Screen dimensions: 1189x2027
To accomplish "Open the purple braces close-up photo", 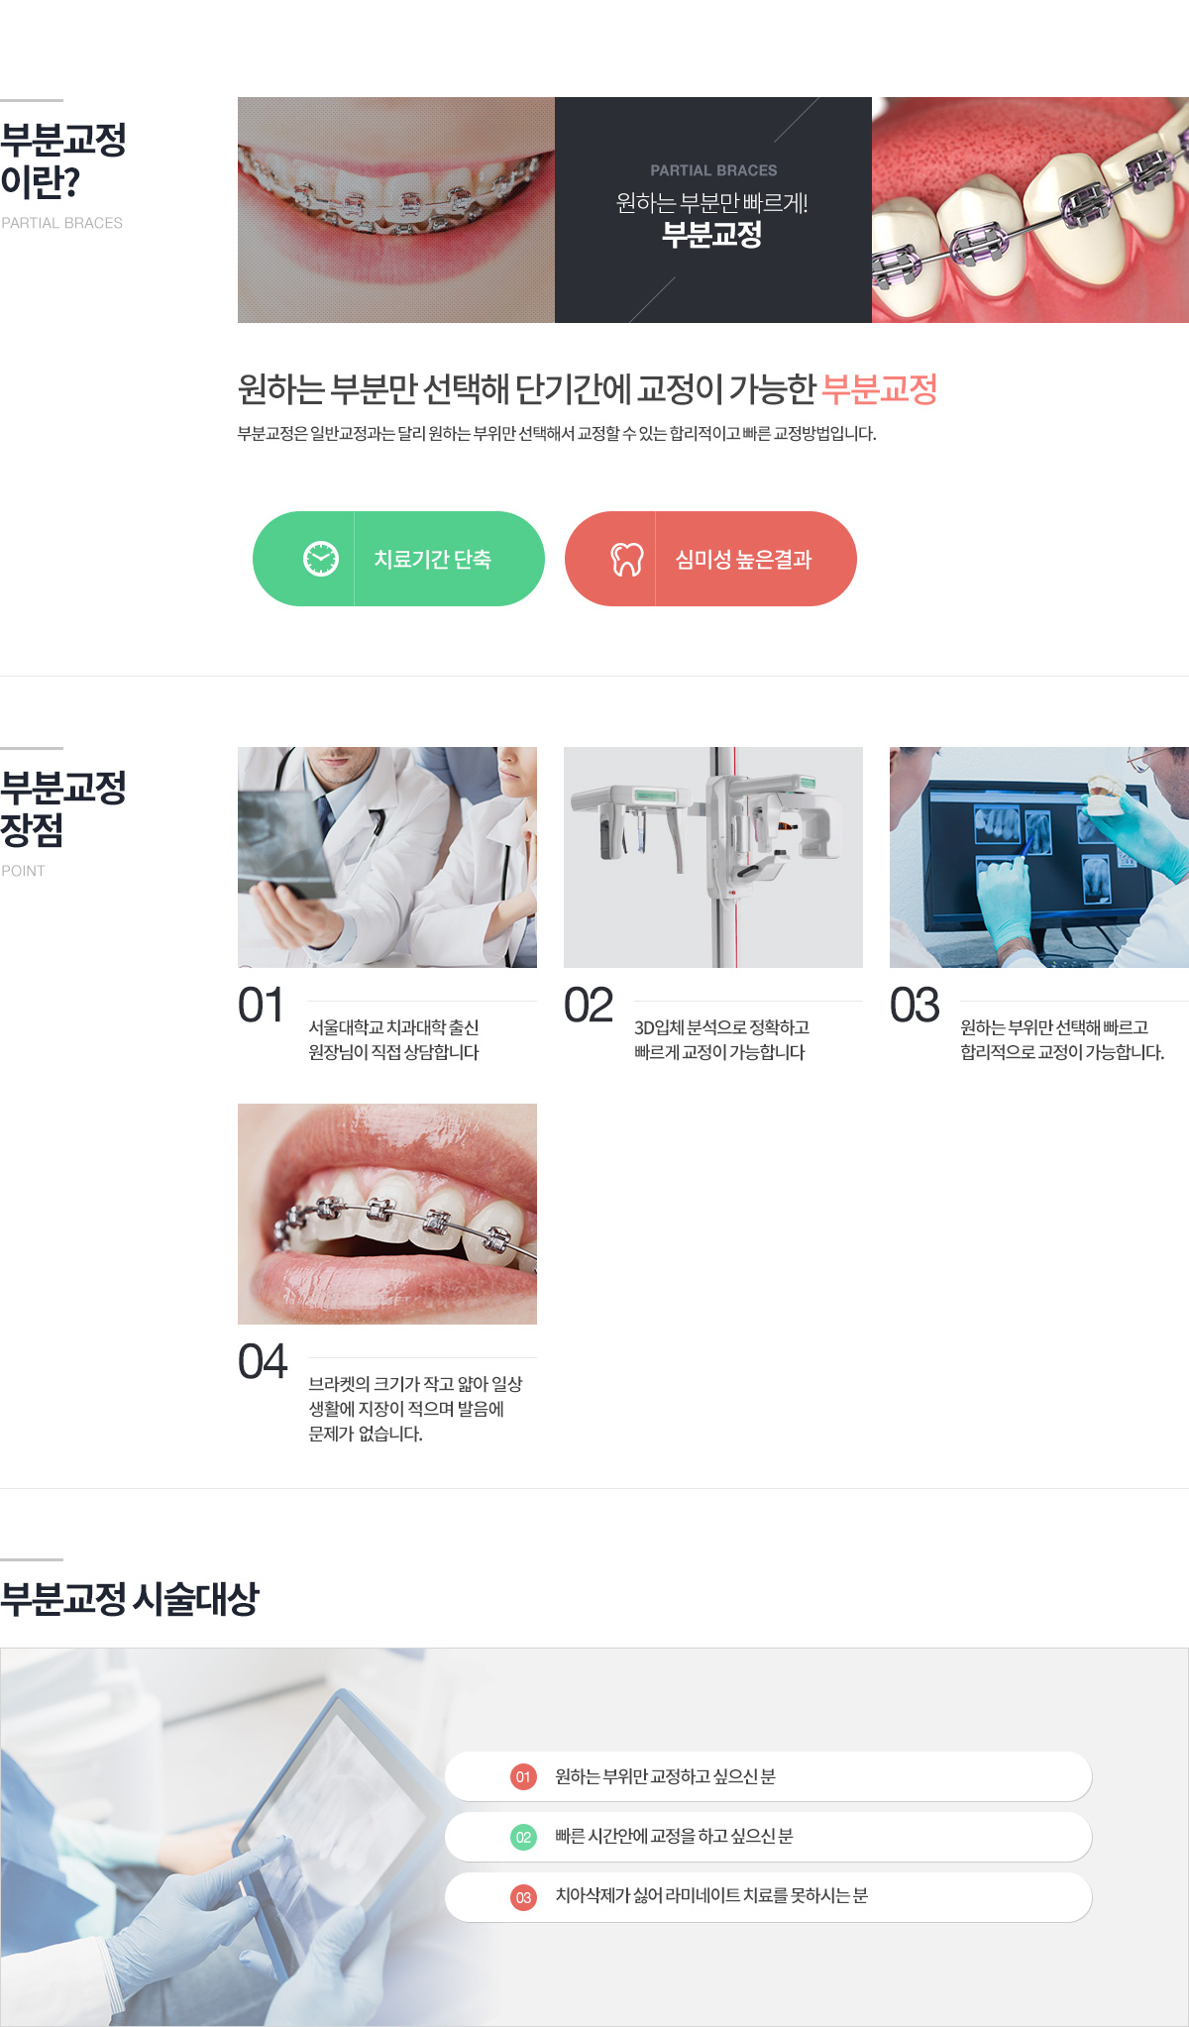I will click(1030, 210).
